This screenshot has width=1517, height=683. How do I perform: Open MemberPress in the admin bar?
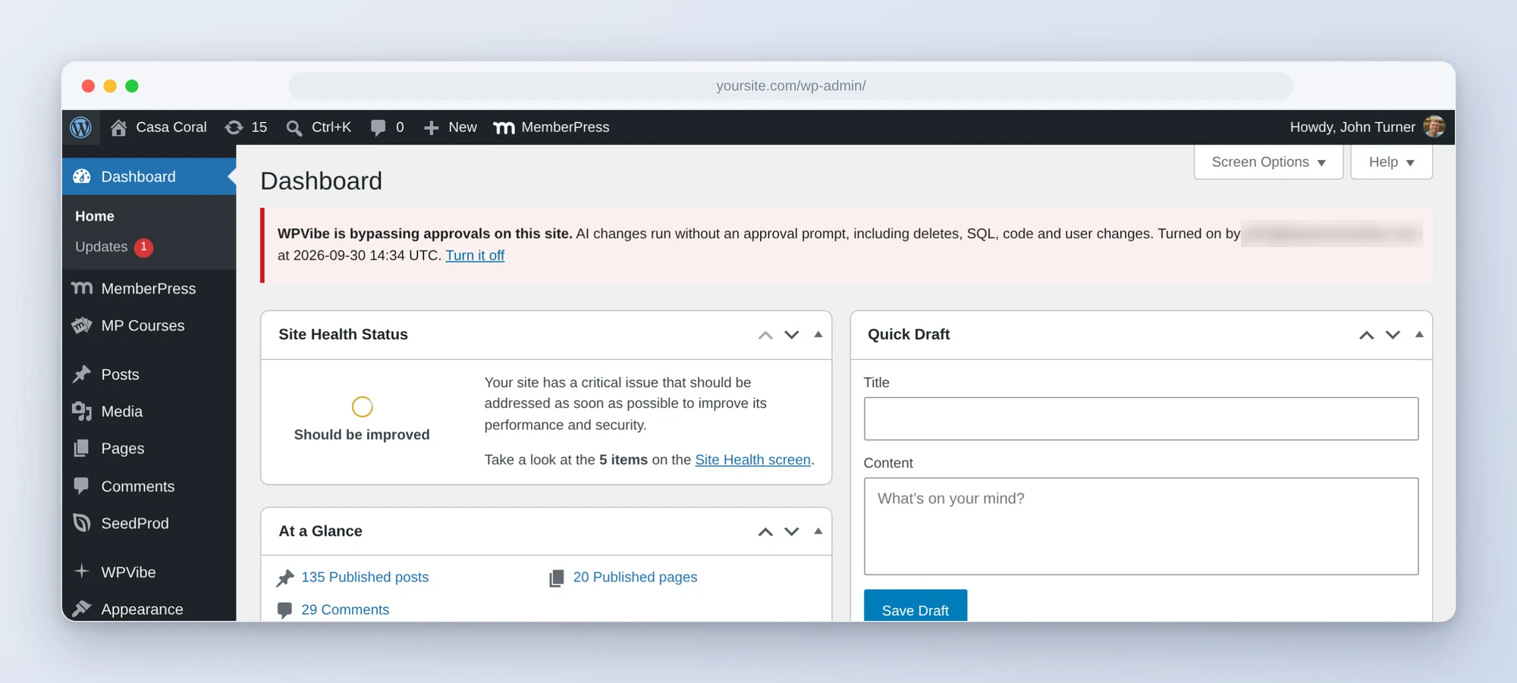click(x=551, y=127)
